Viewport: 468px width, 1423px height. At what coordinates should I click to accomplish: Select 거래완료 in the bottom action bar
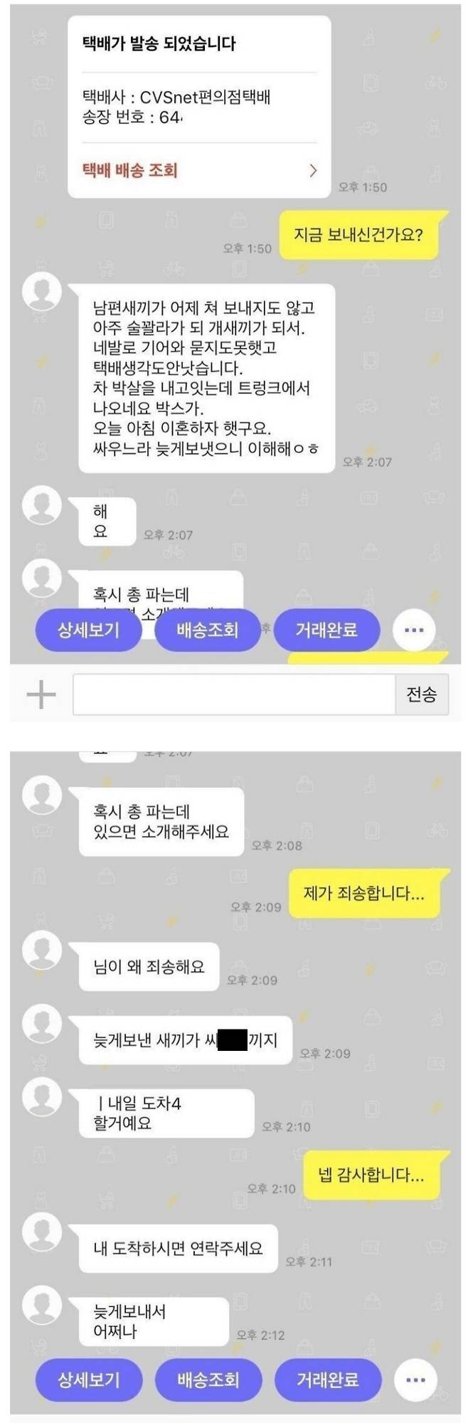(328, 1380)
